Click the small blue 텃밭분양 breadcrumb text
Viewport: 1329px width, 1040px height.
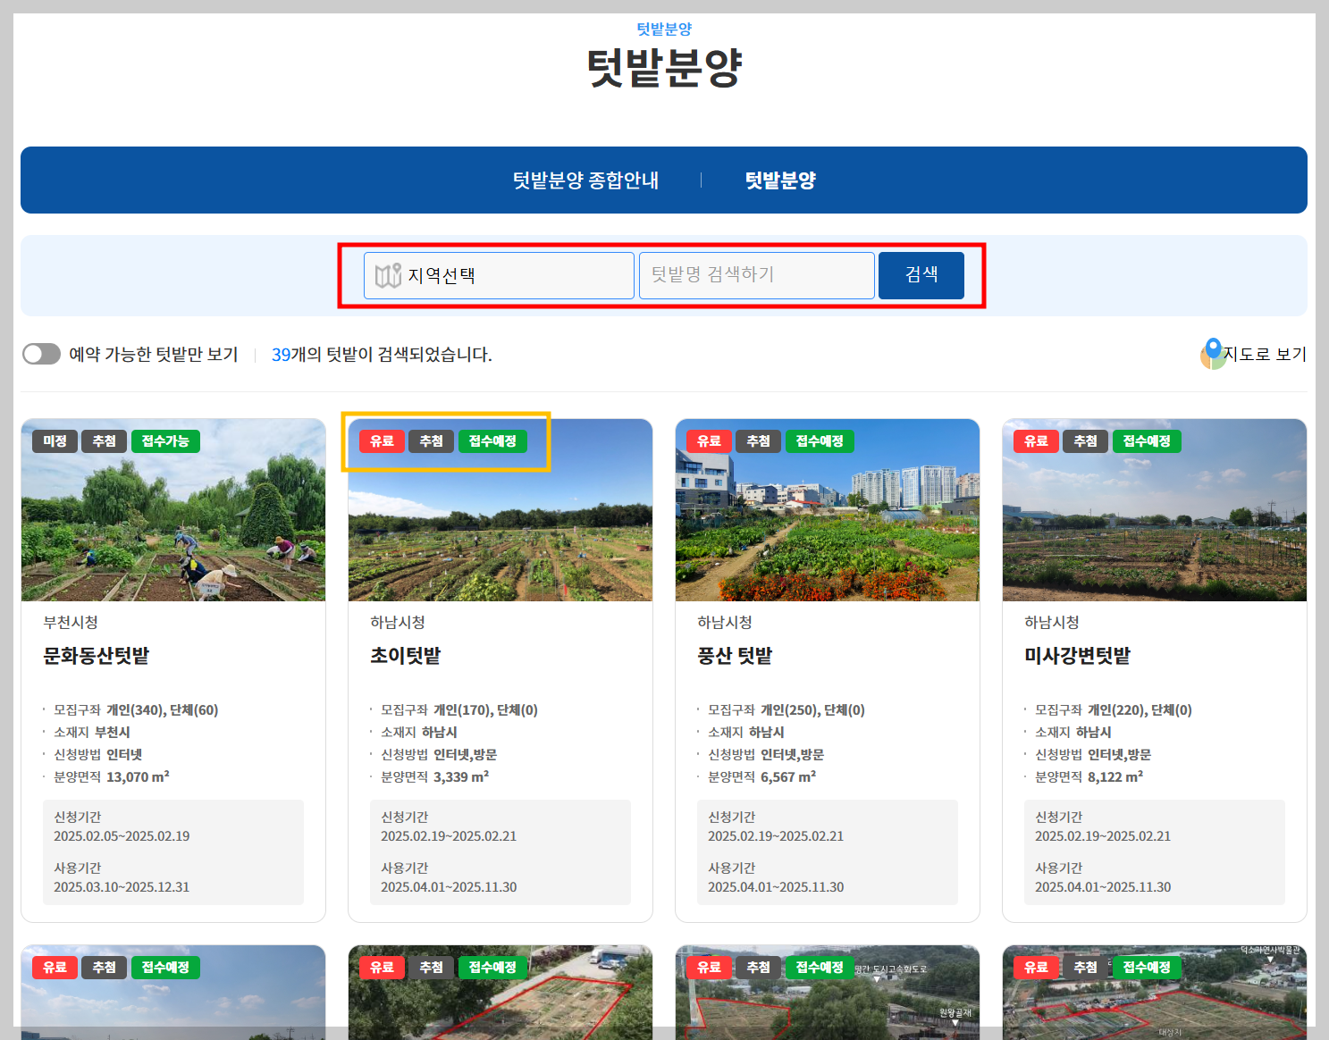(664, 29)
